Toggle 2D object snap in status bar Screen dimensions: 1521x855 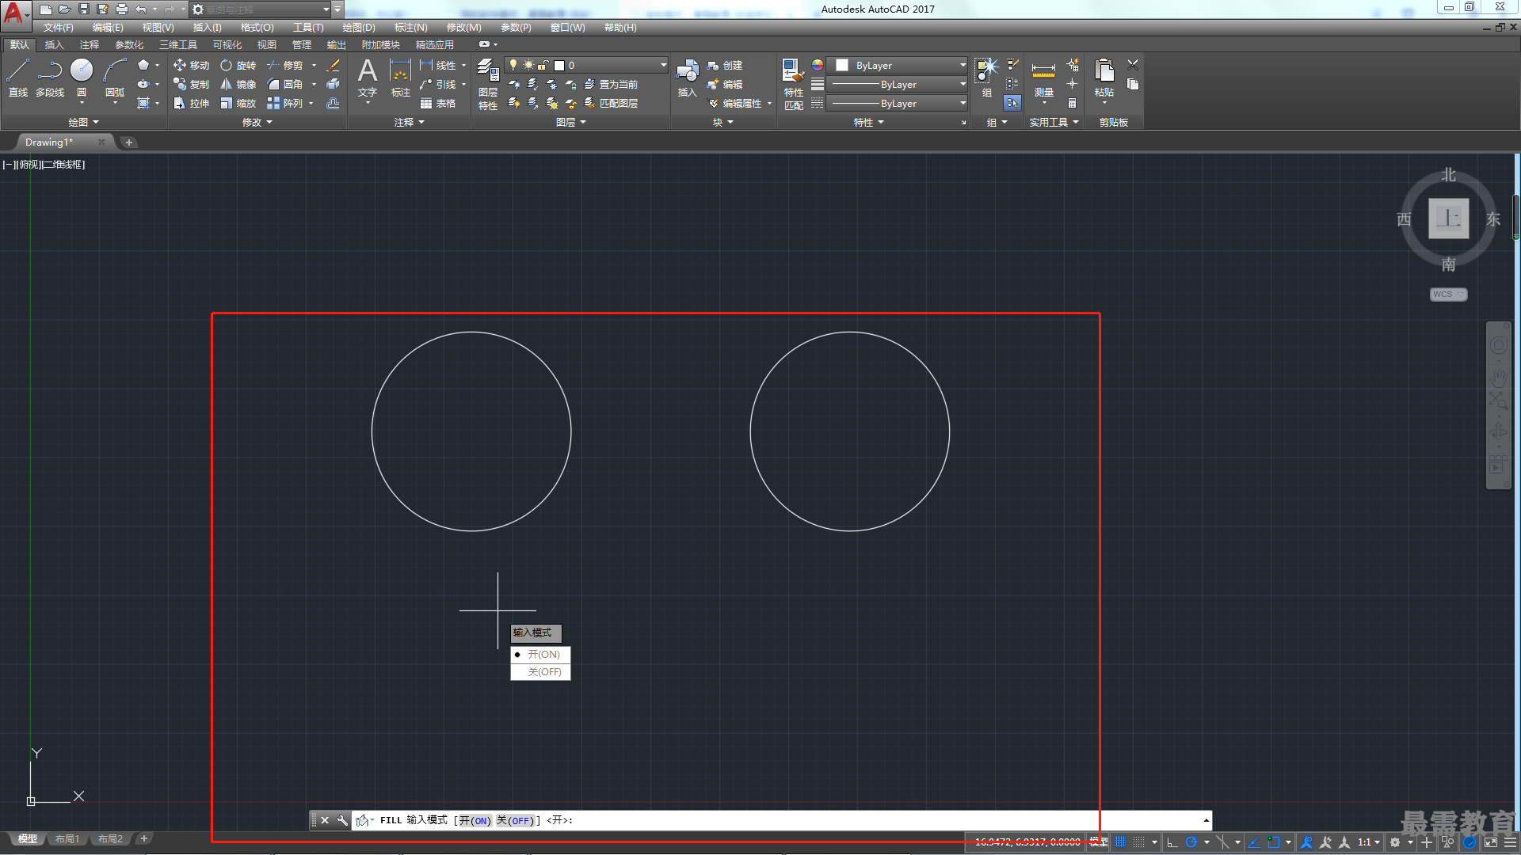click(x=1274, y=842)
